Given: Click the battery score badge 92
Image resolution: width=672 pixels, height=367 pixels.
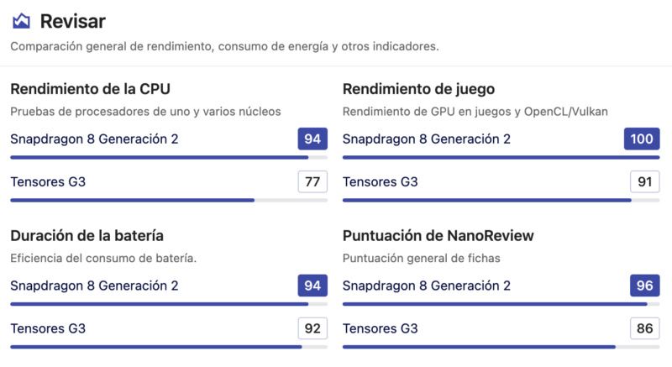Looking at the screenshot, I should tap(312, 328).
